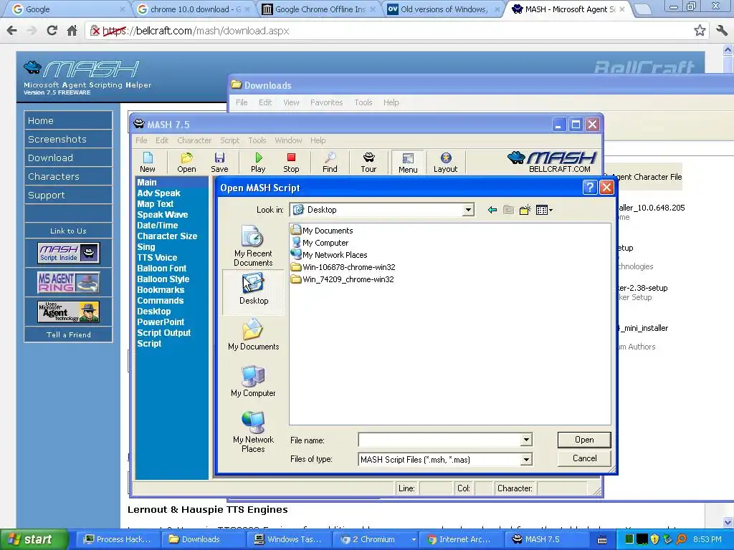Go to Chrome's home page icon
This screenshot has height=550, width=734.
72,31
